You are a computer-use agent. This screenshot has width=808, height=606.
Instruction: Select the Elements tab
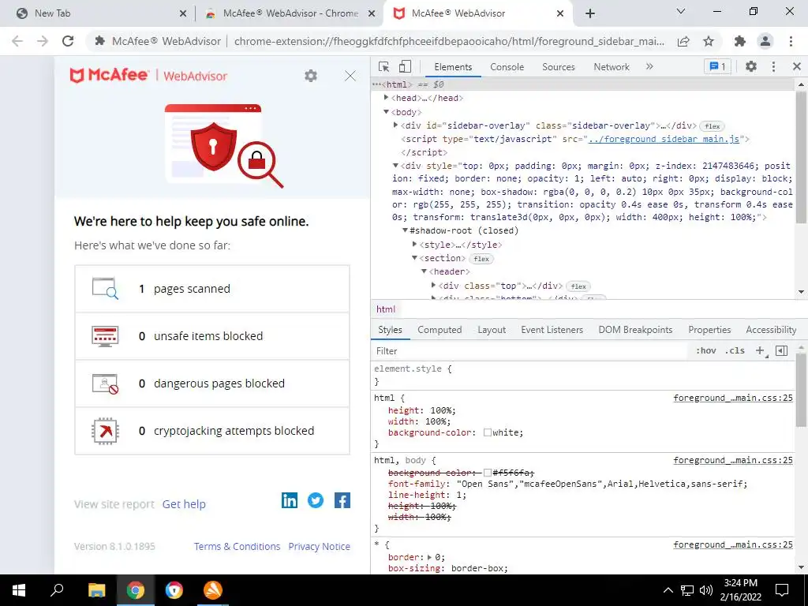point(453,67)
